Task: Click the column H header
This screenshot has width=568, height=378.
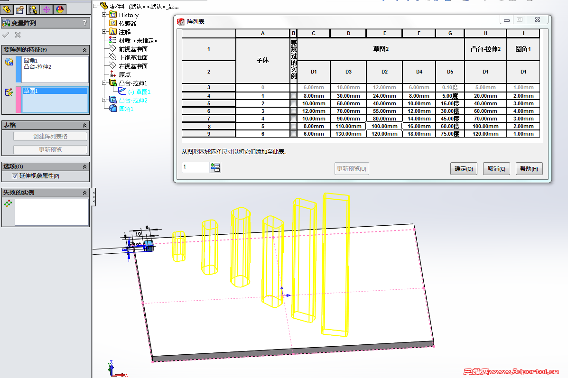Action: 485,33
